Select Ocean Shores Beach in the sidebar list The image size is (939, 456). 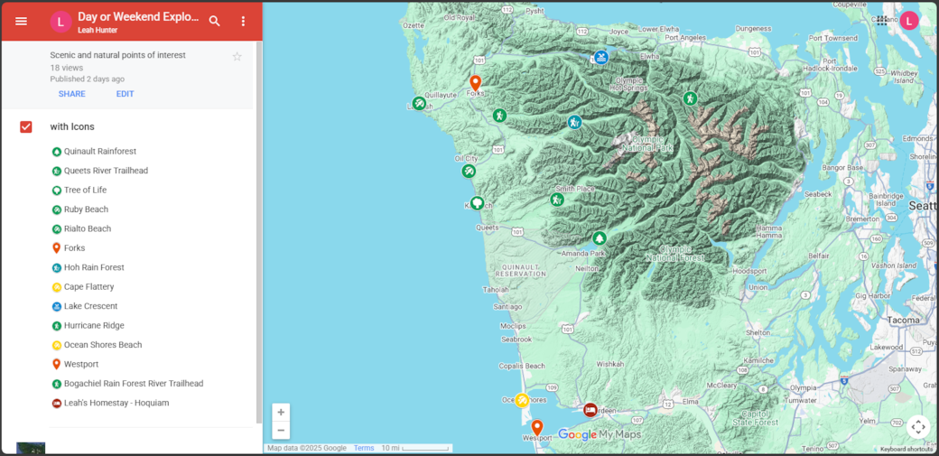[x=103, y=345]
